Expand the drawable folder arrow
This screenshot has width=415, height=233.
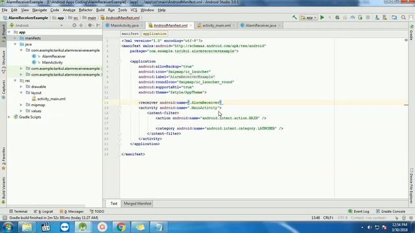pyautogui.click(x=21, y=87)
